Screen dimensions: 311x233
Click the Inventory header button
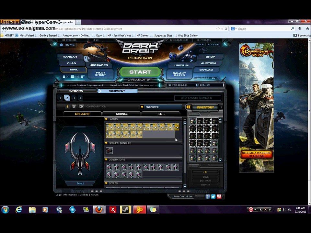pos(205,107)
